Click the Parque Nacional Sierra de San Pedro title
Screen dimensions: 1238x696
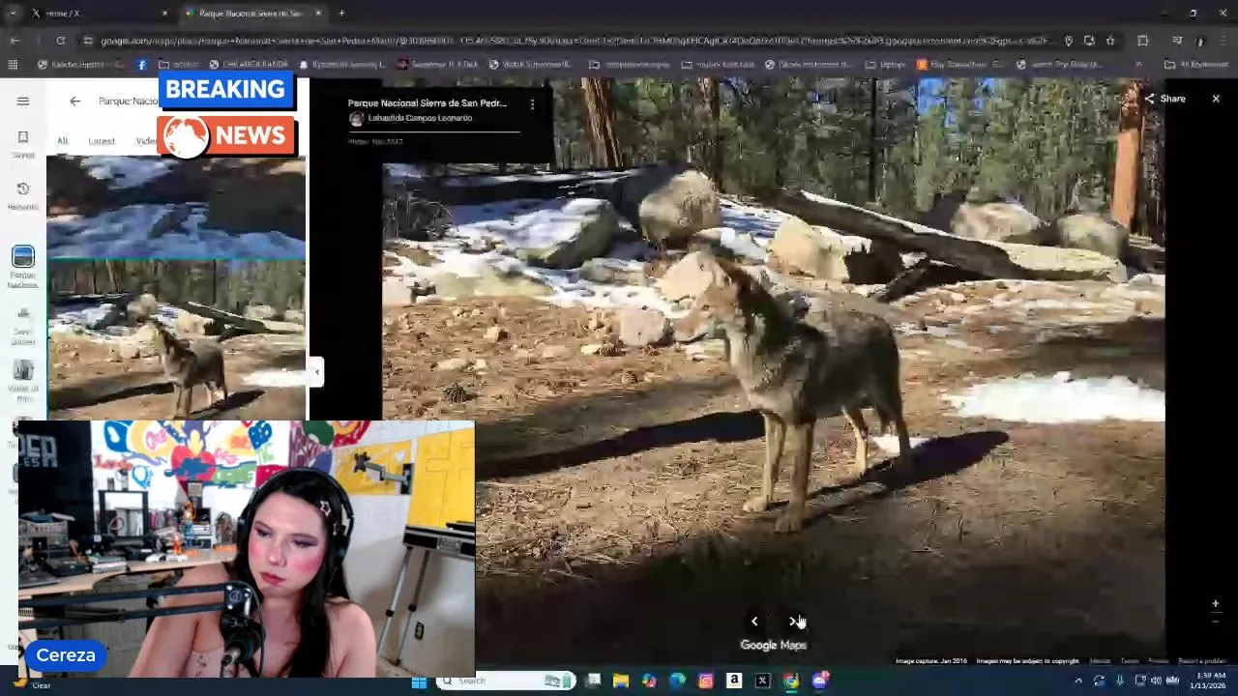click(427, 102)
